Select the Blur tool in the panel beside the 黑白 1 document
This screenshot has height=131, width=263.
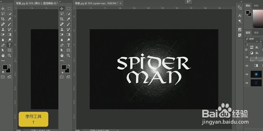pyautogui.click(x=3, y=40)
